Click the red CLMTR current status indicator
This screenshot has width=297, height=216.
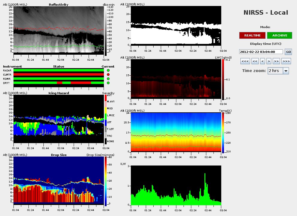[x=108, y=74]
